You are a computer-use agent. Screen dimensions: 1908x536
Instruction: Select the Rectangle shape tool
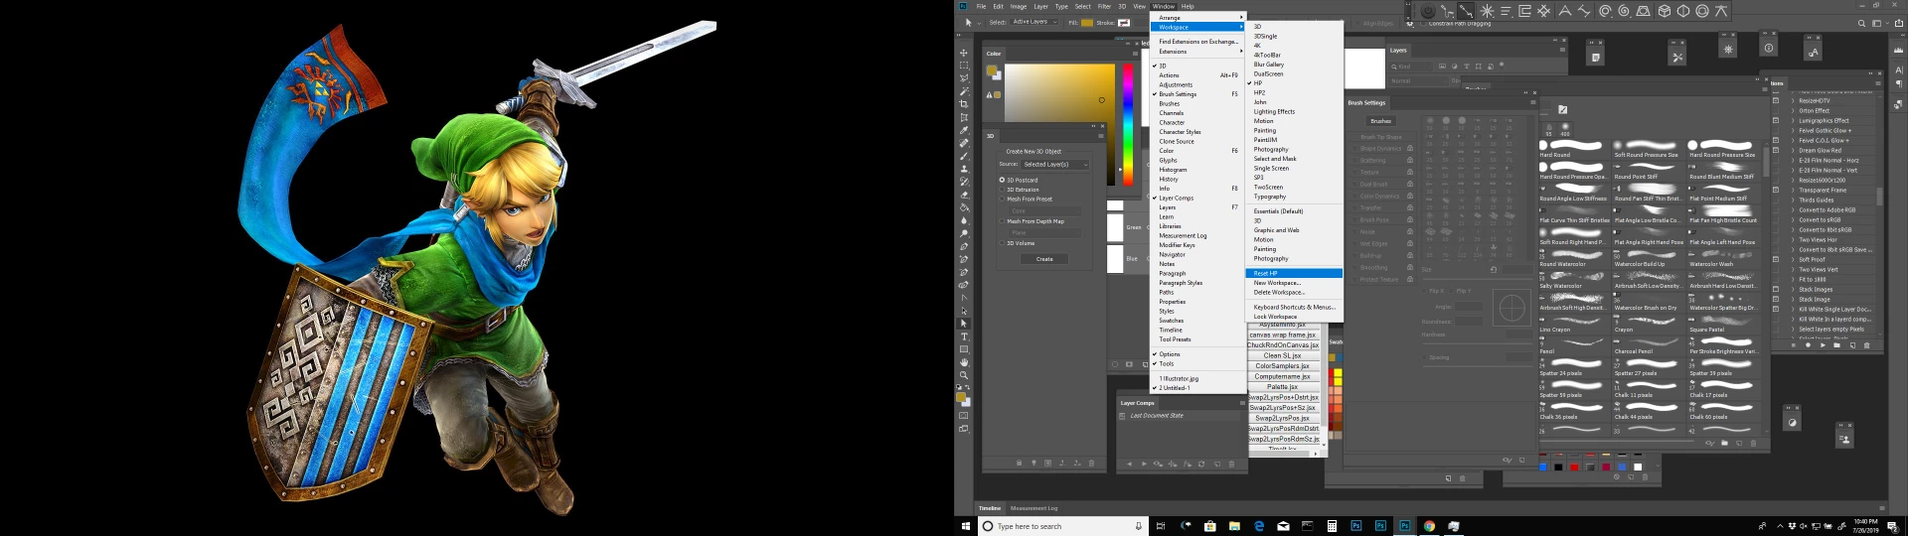963,349
